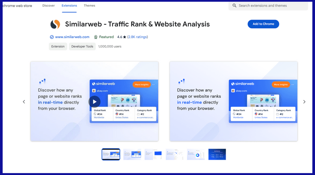The height and width of the screenshot is (175, 315).
Task: Select the last dark blue thumbnail
Action: [x=217, y=155]
